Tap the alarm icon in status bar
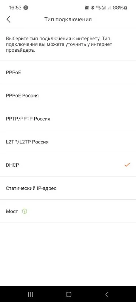 (87, 8)
